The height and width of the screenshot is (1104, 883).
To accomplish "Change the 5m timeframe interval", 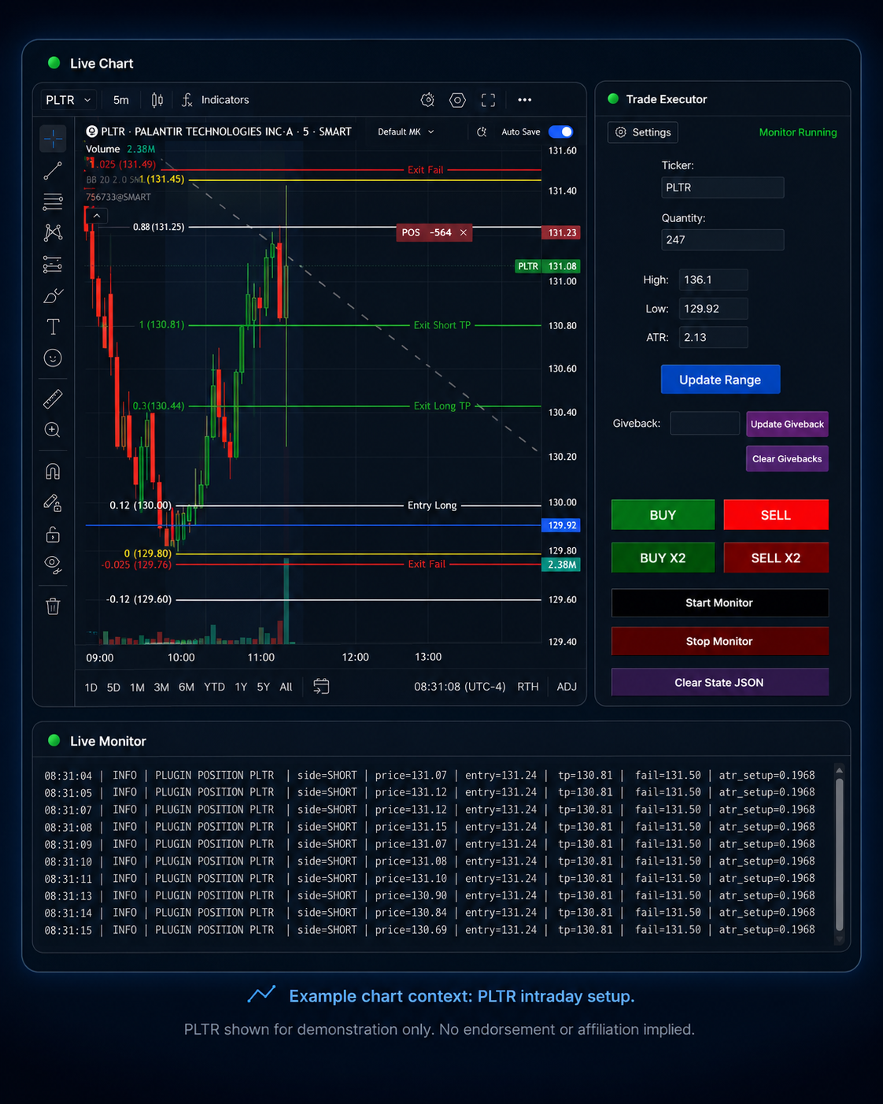I will tap(120, 100).
